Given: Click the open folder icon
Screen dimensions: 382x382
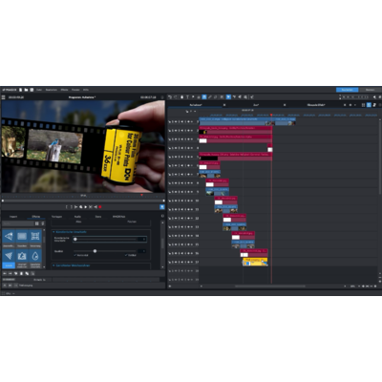Looking at the screenshot, I should [x=26, y=90].
